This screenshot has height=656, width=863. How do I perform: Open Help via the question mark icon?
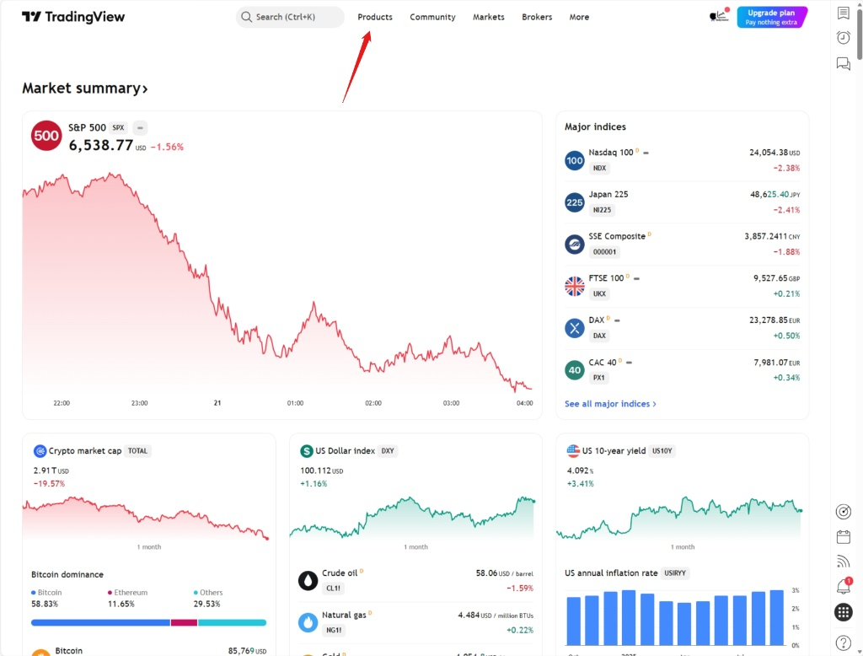[844, 643]
